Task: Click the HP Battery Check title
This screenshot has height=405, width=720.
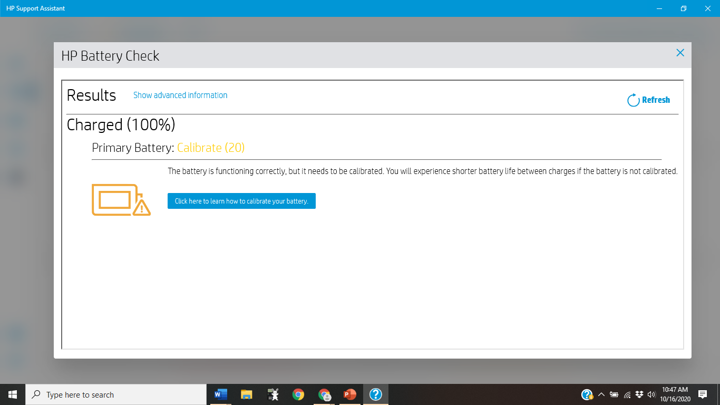Action: [x=110, y=56]
